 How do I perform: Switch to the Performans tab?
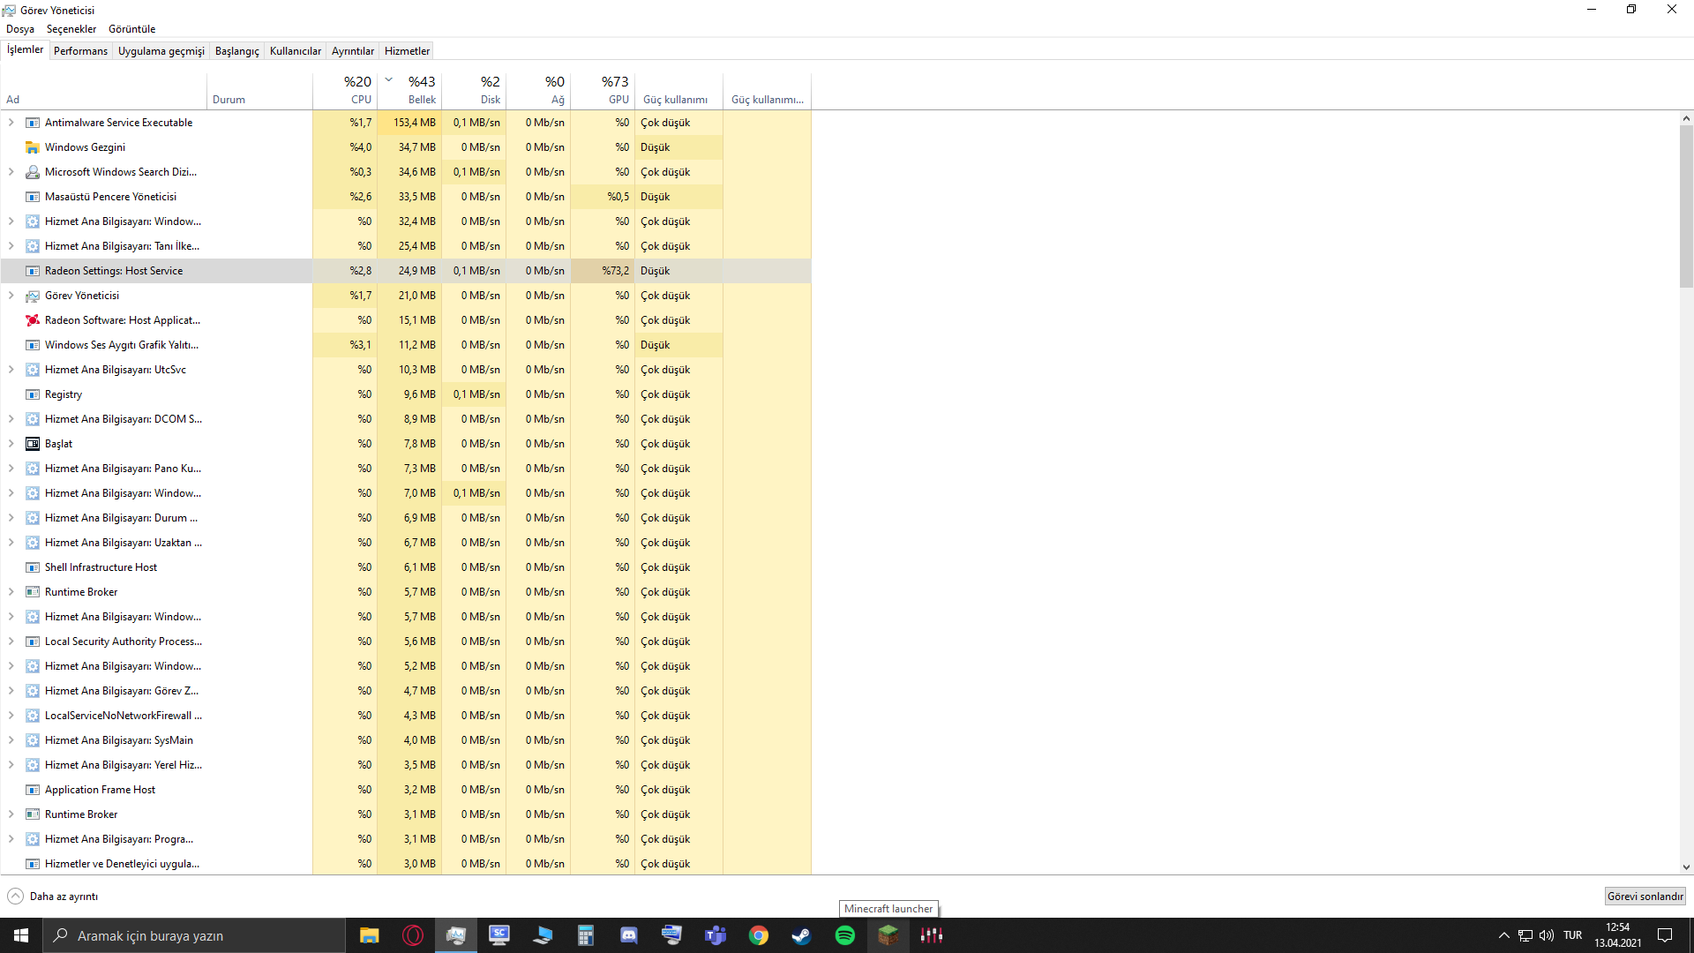(80, 50)
